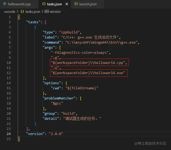
Task: Click the detail string 调试器生成的任务。
Action: coord(82,118)
